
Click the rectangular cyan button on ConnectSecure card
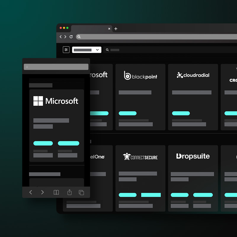tap(151, 195)
